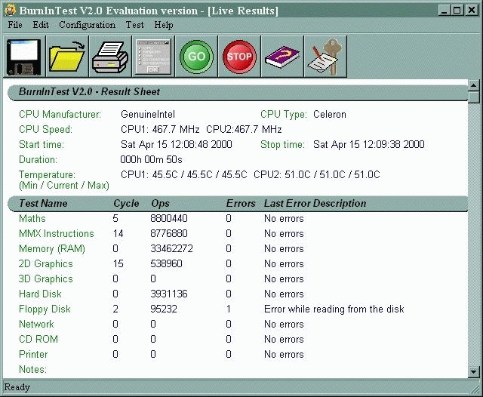This screenshot has width=483, height=397.
Task: Click the start time Sat Apr 15 12:08:48
Action: 176,144
